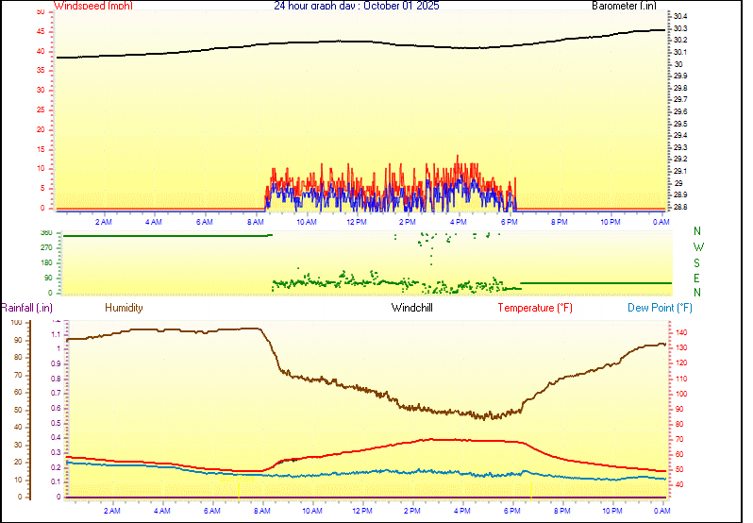Click the Windspeed (mph) axis label
The height and width of the screenshot is (523, 753).
pos(93,6)
